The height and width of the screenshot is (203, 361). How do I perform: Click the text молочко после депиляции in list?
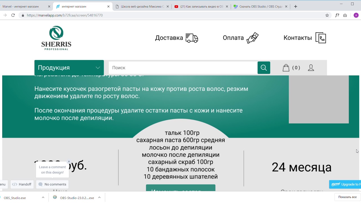pos(180,155)
